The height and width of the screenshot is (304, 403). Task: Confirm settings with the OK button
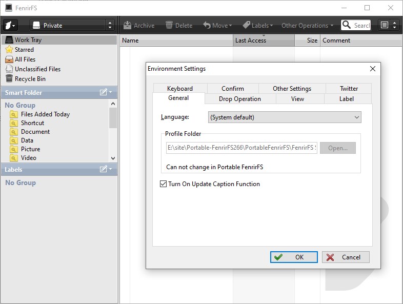[x=294, y=257]
